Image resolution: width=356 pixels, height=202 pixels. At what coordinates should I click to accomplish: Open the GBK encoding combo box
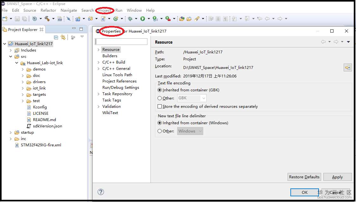tap(192, 98)
